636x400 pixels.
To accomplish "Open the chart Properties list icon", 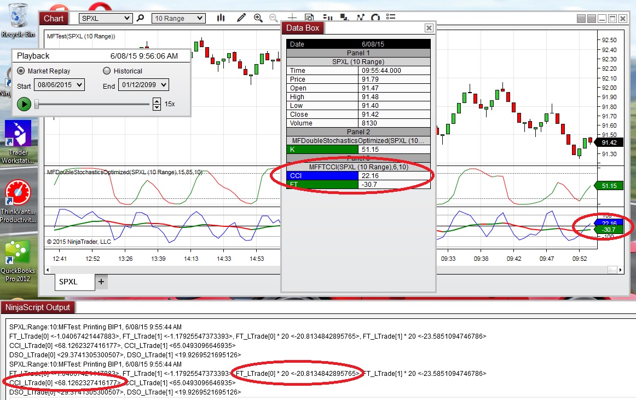I will [x=391, y=16].
